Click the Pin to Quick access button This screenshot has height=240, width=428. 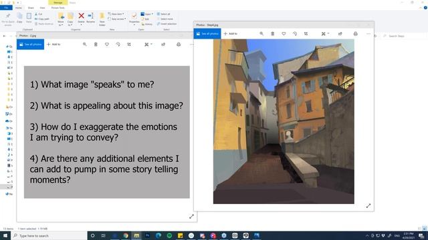click(x=8, y=19)
